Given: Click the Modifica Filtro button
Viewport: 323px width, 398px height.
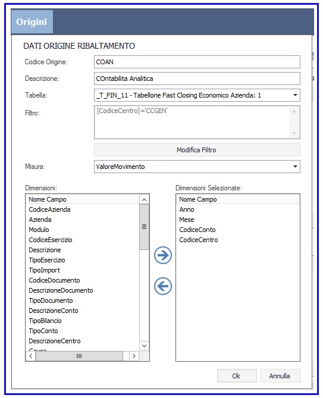Looking at the screenshot, I should tap(197, 150).
